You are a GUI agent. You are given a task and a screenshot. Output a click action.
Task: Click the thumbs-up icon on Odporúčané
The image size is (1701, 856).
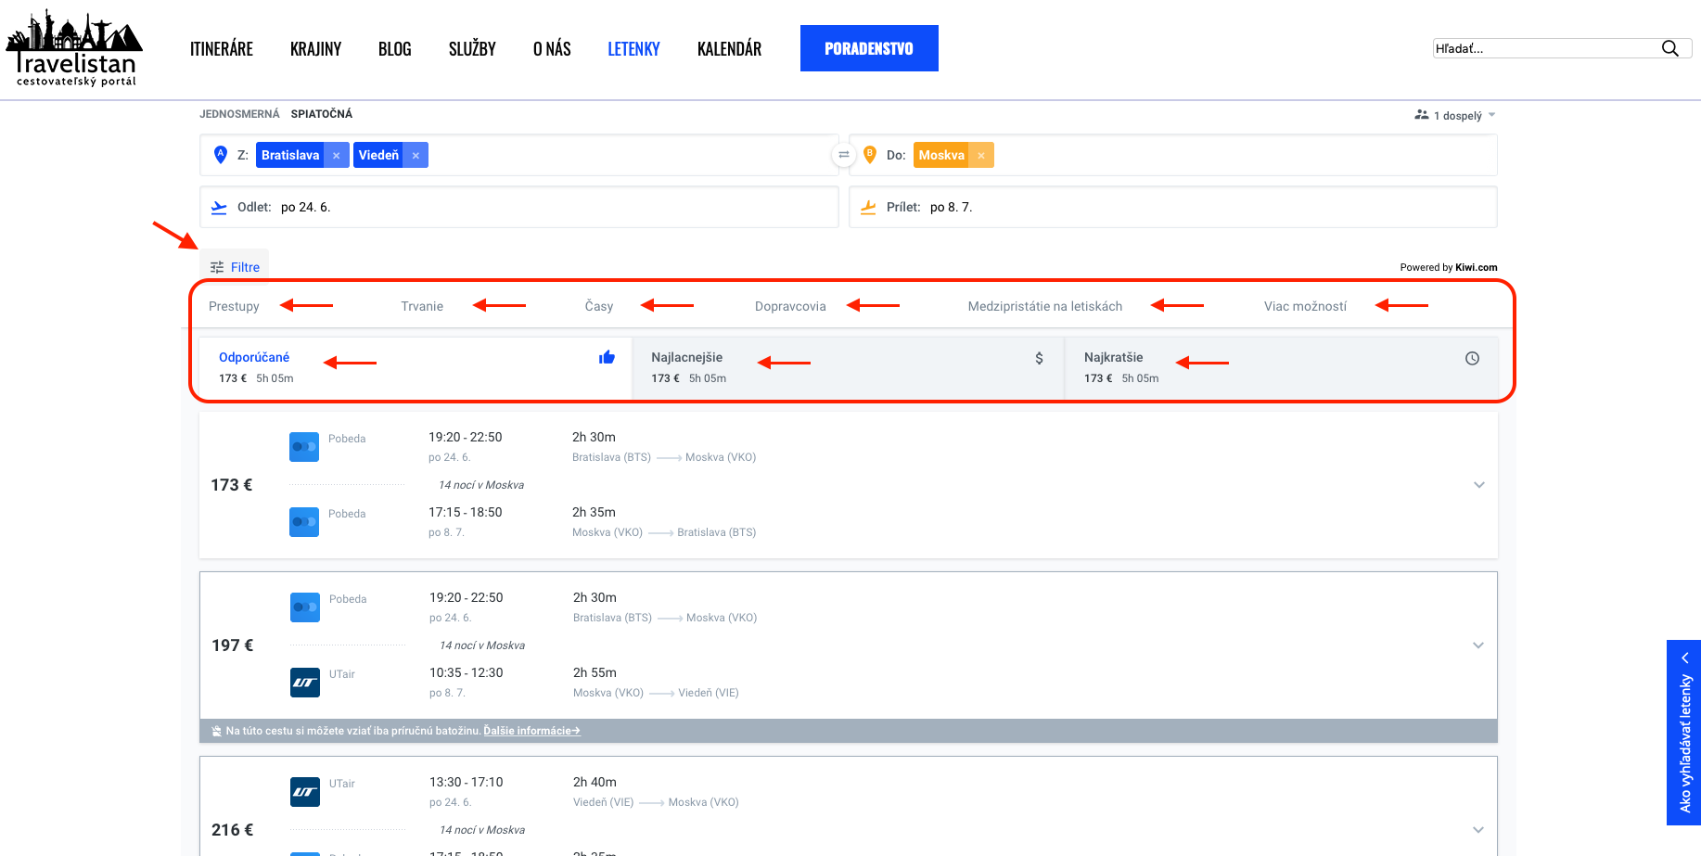click(607, 357)
